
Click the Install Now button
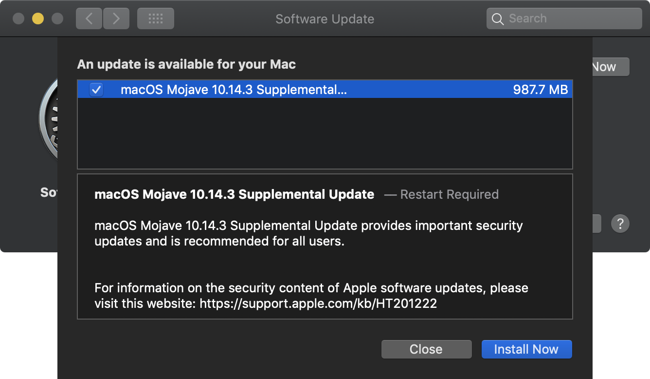click(526, 349)
